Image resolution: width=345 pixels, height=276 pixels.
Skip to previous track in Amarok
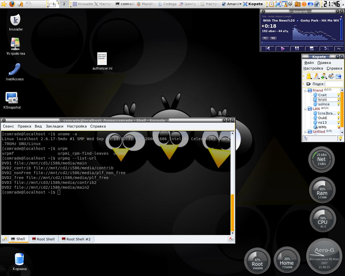click(268, 49)
